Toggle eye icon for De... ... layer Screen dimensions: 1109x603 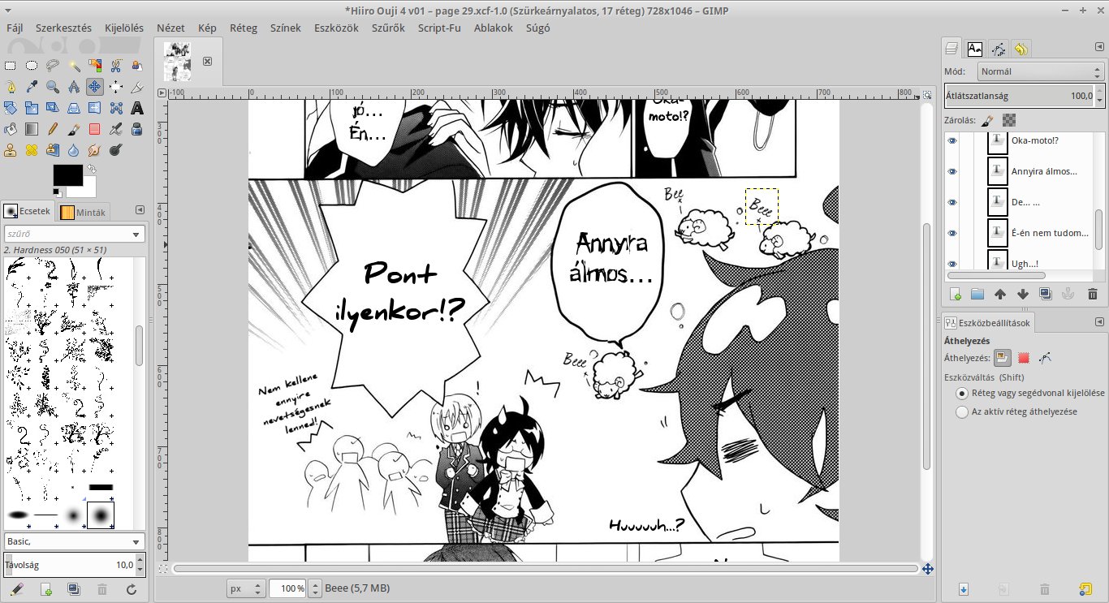pos(952,202)
